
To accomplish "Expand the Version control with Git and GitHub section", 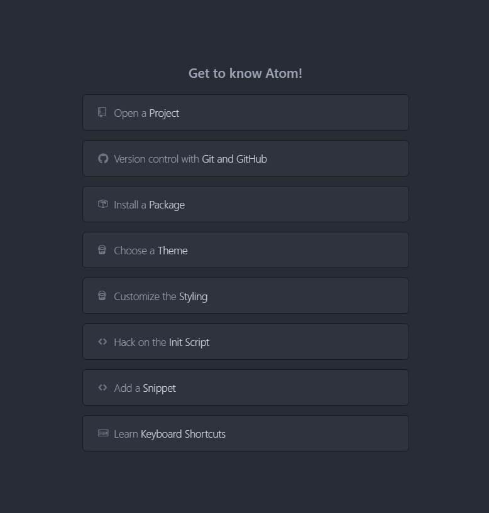I will tap(245, 158).
